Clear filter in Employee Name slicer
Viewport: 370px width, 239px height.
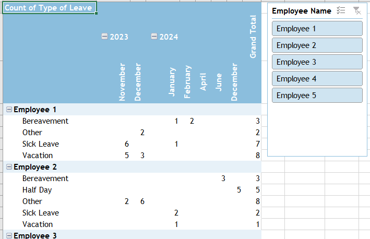pyautogui.click(x=357, y=10)
